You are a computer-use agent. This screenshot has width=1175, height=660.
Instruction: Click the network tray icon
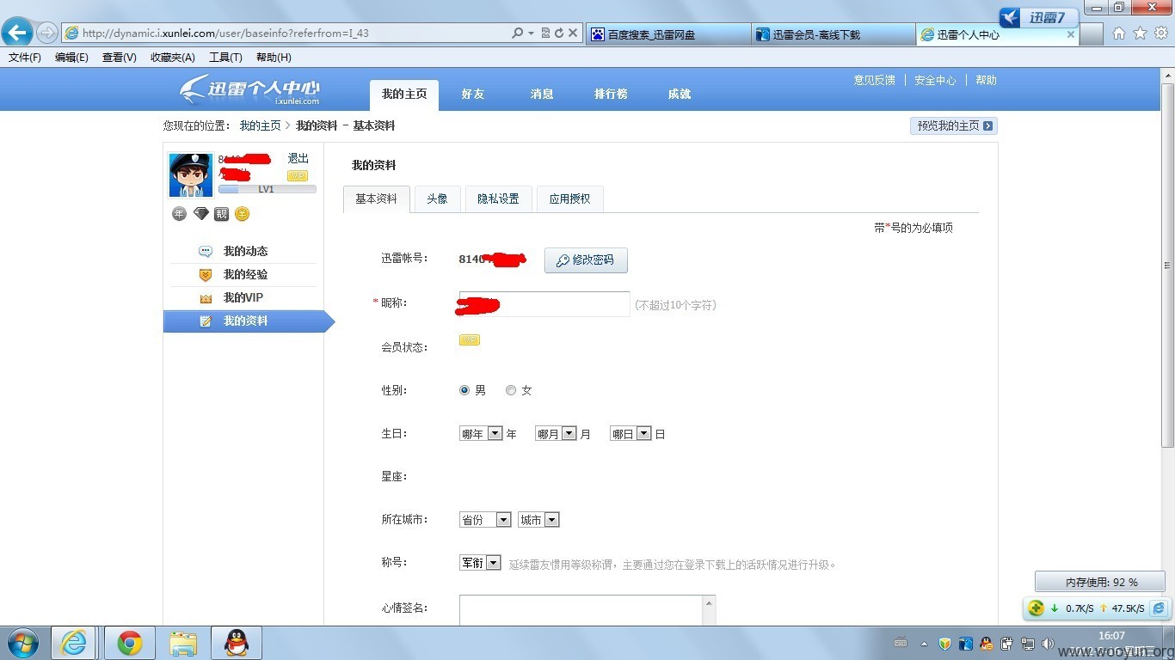1027,643
